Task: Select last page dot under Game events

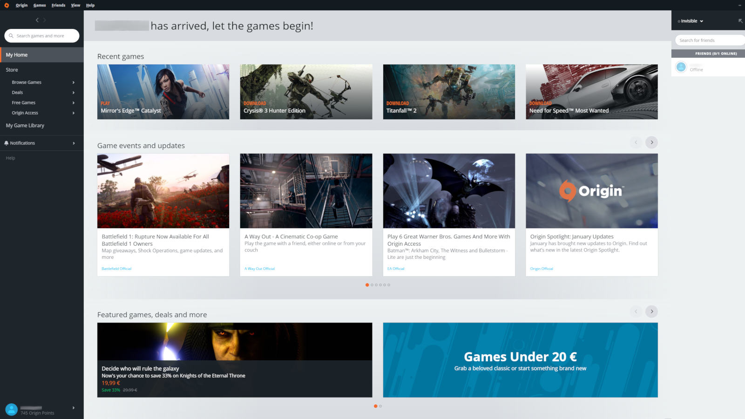Action: pyautogui.click(x=389, y=285)
